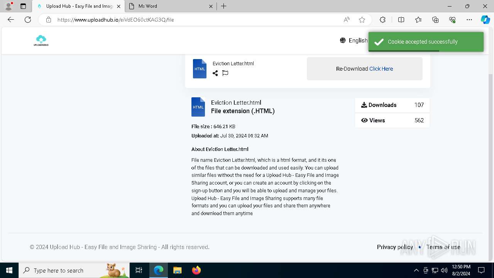494x278 pixels.
Task: Click the Downloads counter row
Action: [392, 105]
